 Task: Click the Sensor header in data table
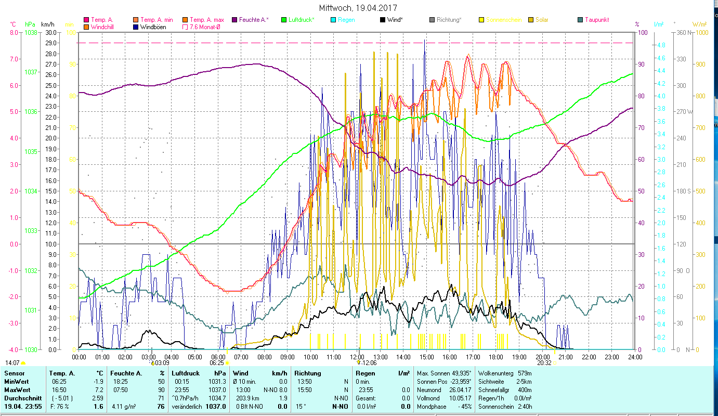coord(14,373)
